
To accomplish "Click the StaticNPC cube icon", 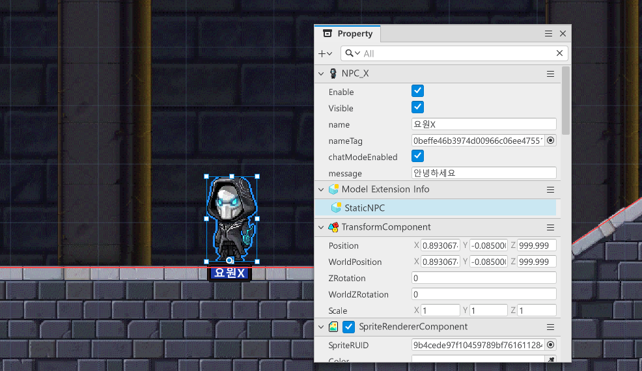I will pos(336,208).
